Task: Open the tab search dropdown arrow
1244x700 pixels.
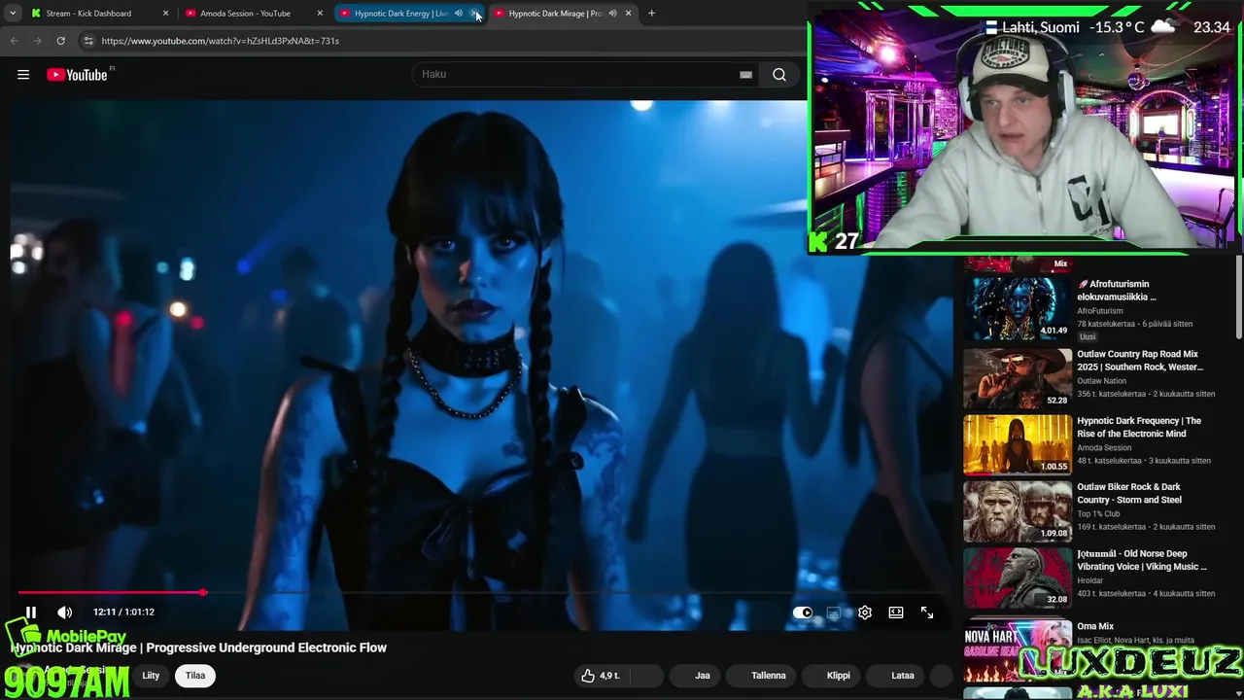Action: pyautogui.click(x=13, y=14)
